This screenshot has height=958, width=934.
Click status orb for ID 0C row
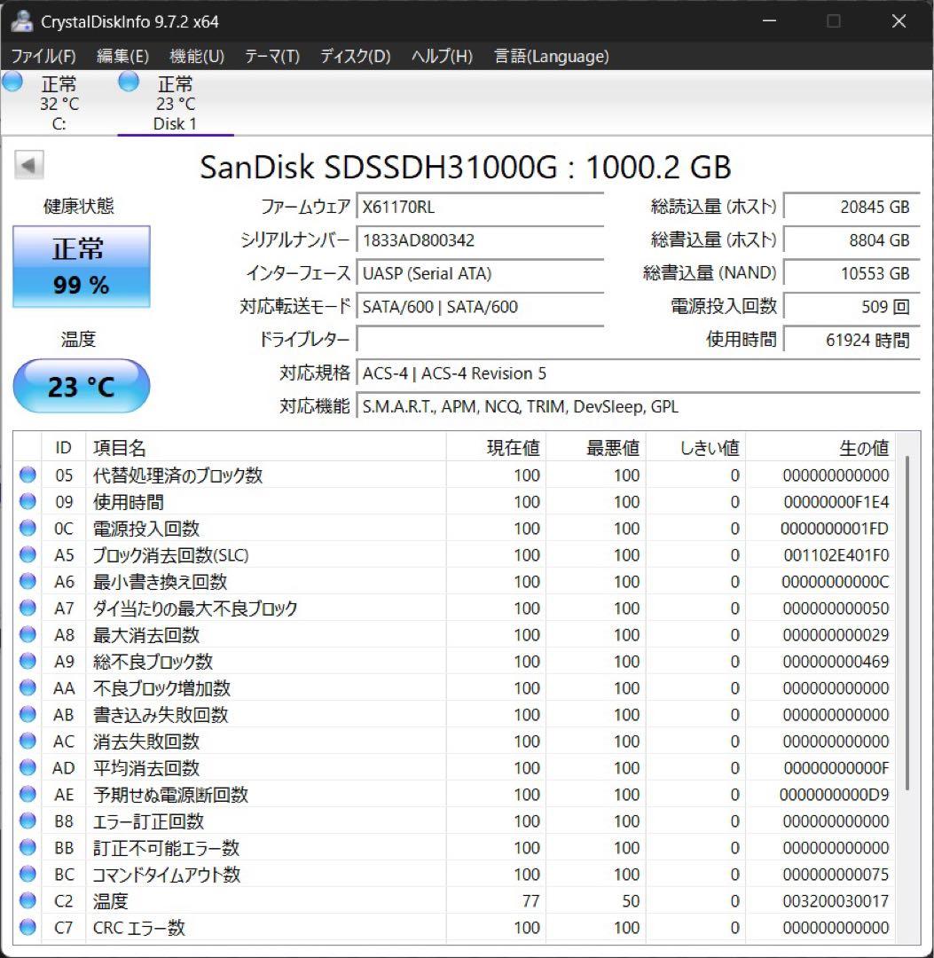(x=27, y=528)
